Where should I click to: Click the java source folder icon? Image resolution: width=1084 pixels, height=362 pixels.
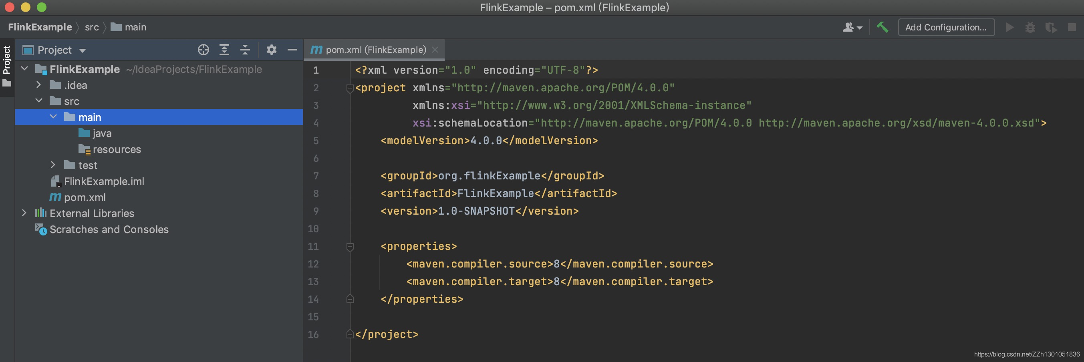(x=84, y=133)
